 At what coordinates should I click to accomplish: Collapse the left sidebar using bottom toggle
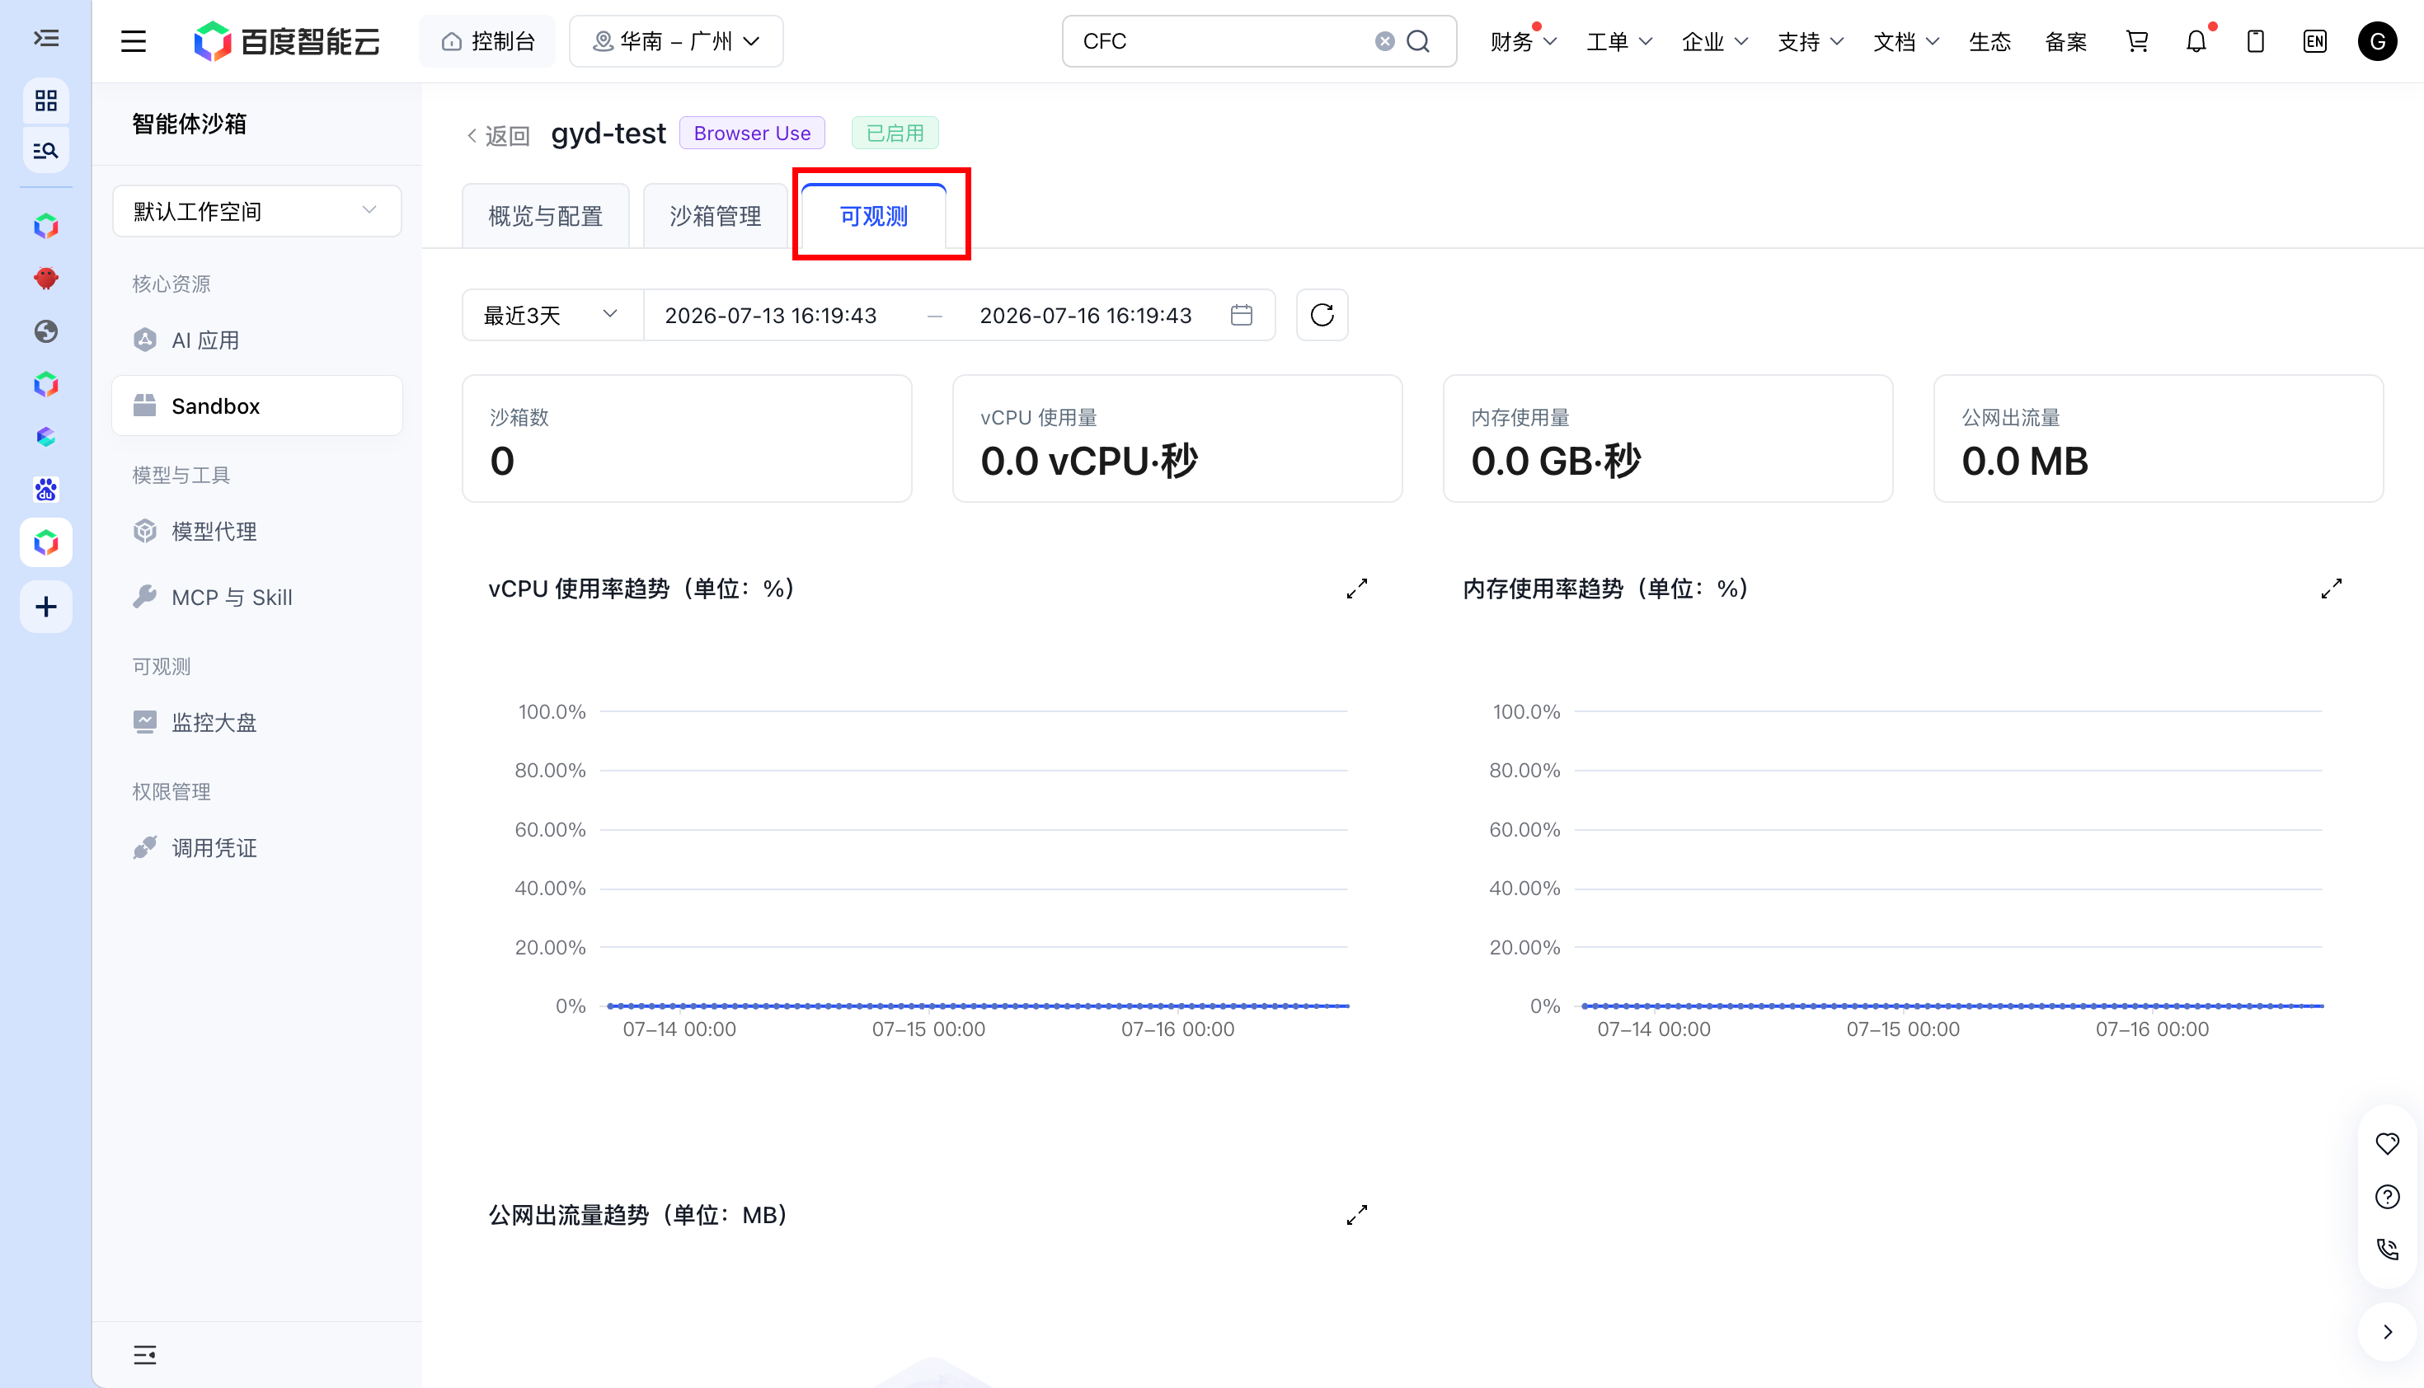pos(145,1355)
